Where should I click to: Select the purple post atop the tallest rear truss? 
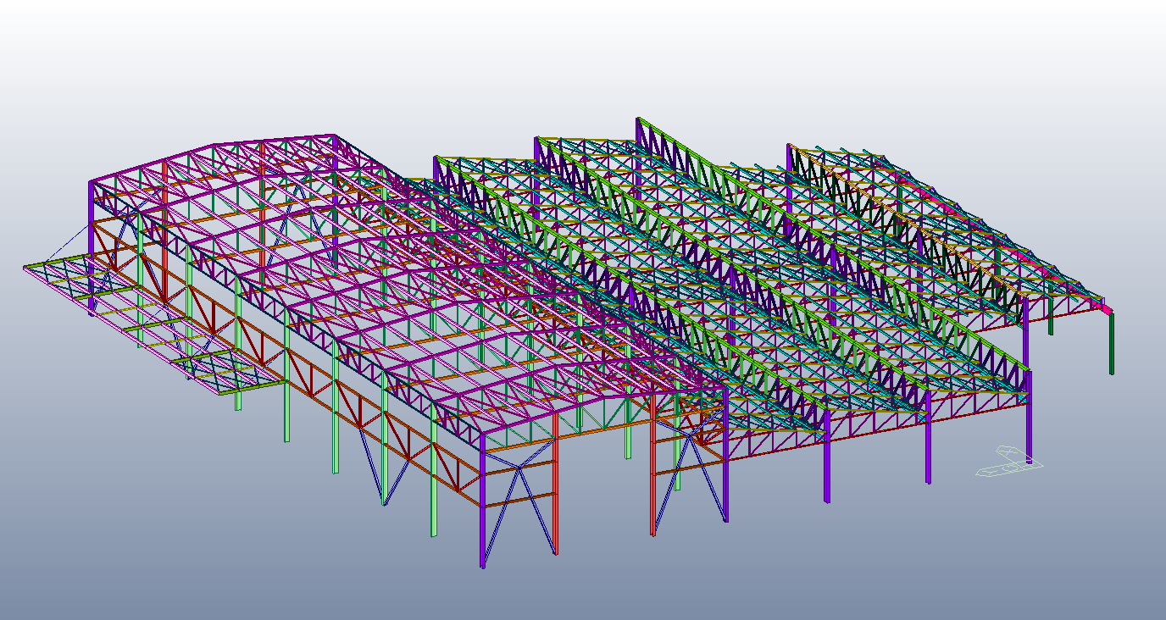pos(639,132)
